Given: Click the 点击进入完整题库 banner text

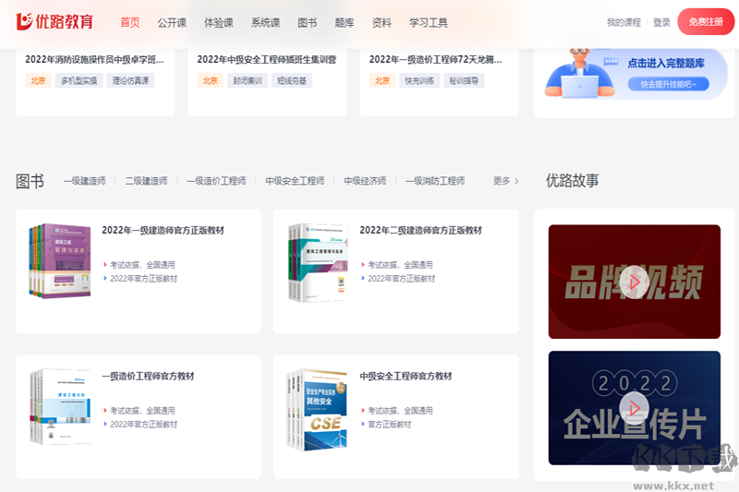Looking at the screenshot, I should [x=666, y=63].
